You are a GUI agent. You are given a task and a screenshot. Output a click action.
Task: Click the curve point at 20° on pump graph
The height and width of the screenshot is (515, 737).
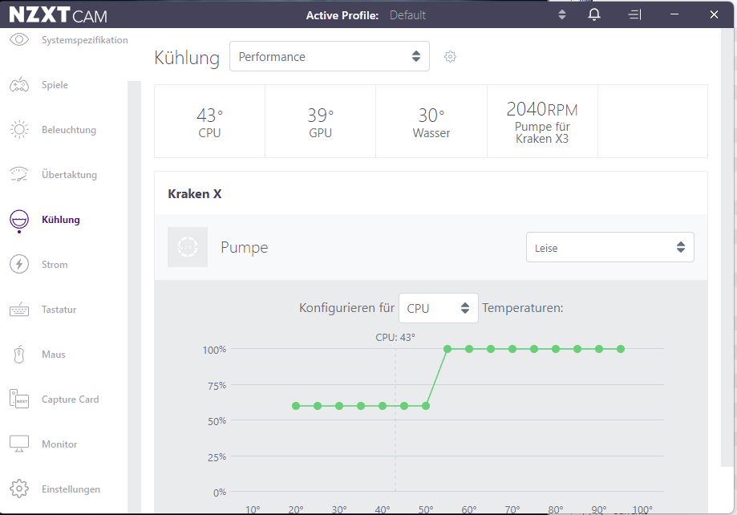click(296, 406)
